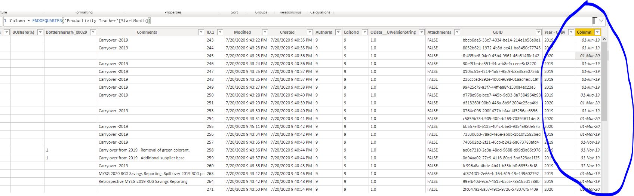Click GUID cell starting '8052b621-1972'

[x=502, y=48]
